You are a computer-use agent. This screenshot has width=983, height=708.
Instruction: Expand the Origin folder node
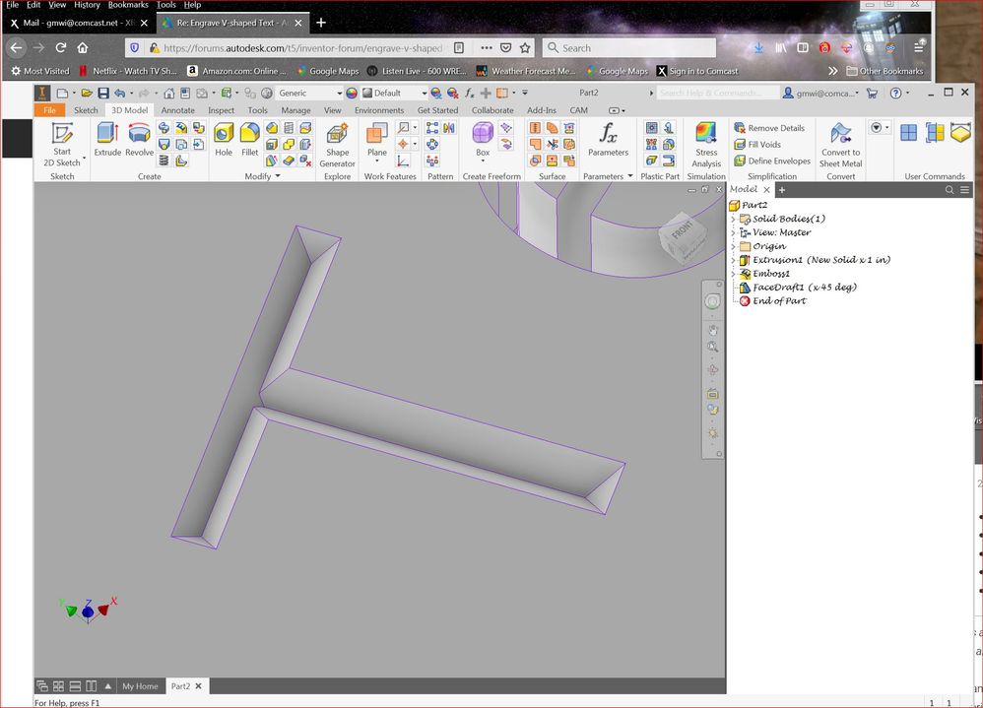click(x=733, y=246)
